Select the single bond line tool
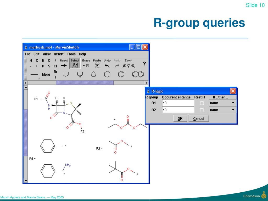 [x=34, y=75]
